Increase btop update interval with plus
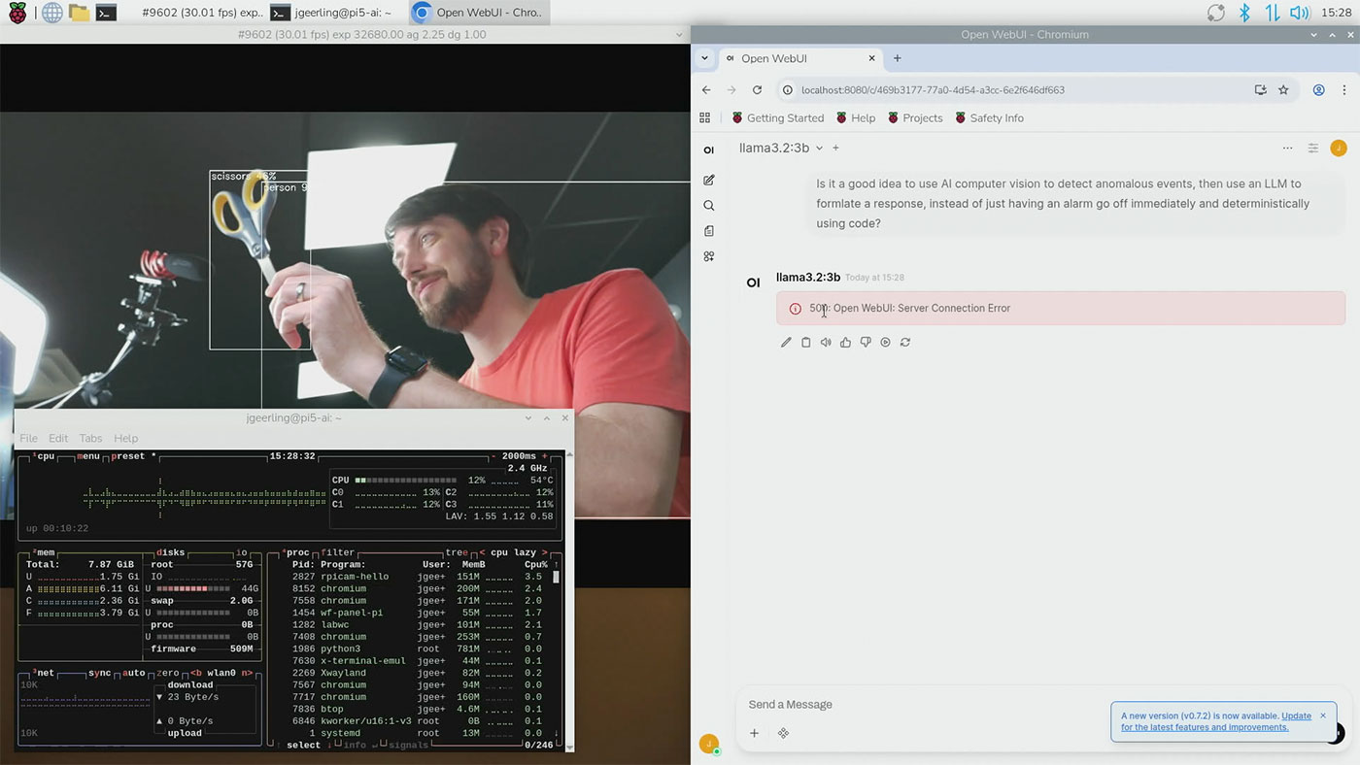 (544, 456)
